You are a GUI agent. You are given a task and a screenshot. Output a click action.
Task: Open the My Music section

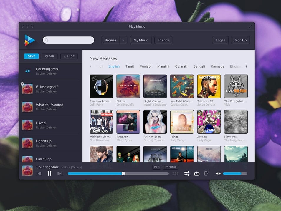click(140, 40)
